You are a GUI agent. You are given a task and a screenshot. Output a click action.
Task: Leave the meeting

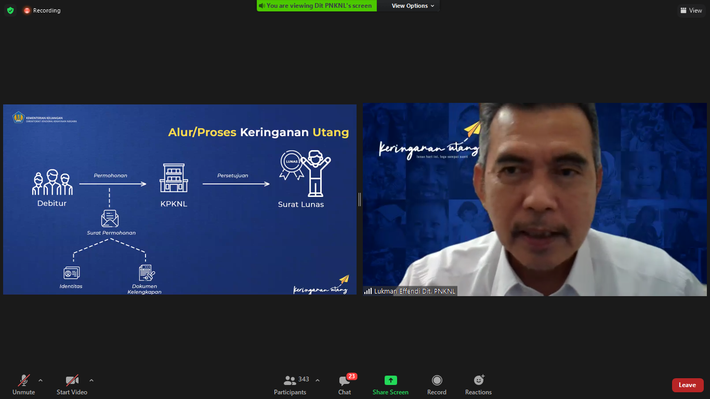coord(687,385)
